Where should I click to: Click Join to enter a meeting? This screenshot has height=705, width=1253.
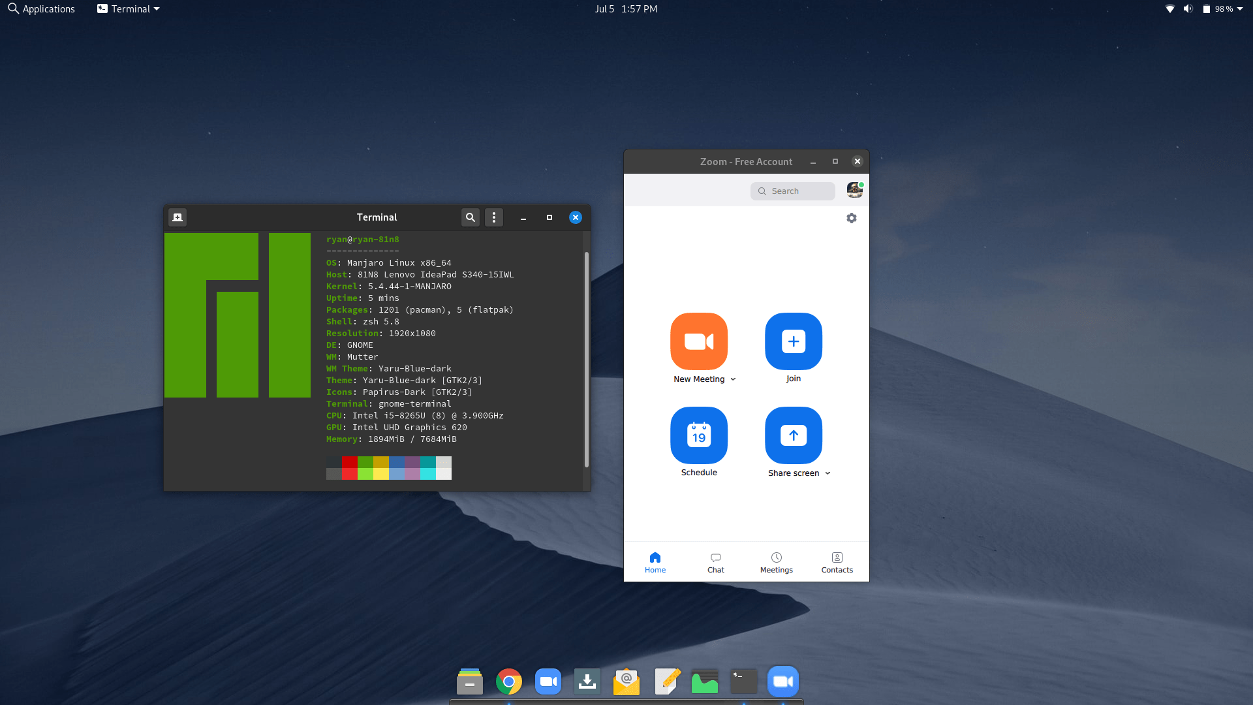[793, 341]
